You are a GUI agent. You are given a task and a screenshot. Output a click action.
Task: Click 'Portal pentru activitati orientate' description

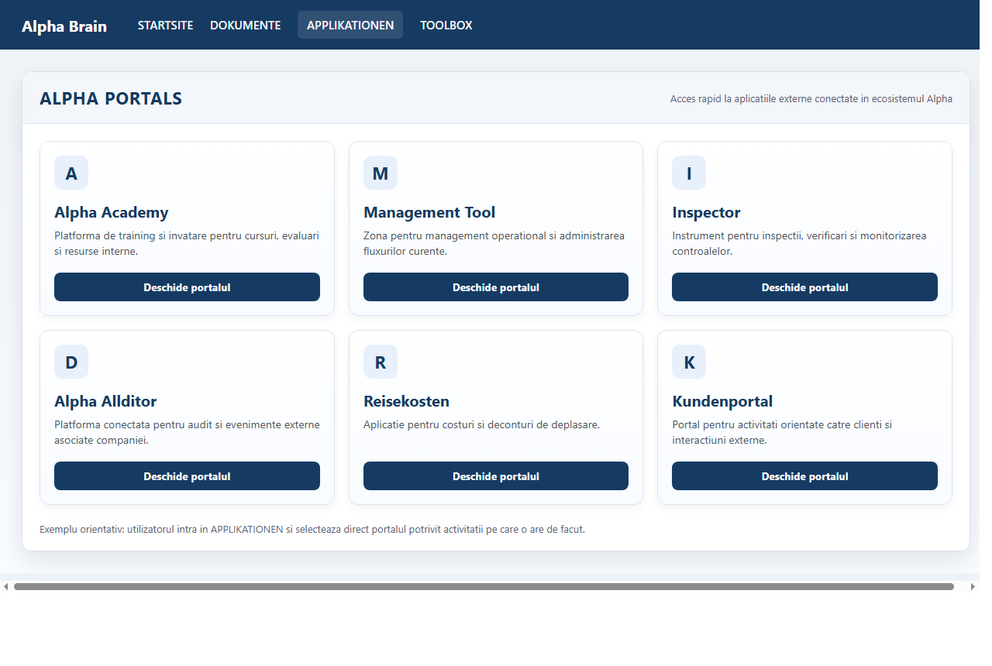pos(782,432)
